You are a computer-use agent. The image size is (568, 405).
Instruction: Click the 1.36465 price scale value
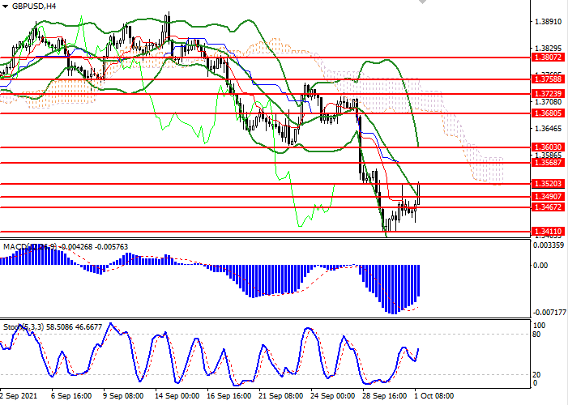pyautogui.click(x=548, y=129)
